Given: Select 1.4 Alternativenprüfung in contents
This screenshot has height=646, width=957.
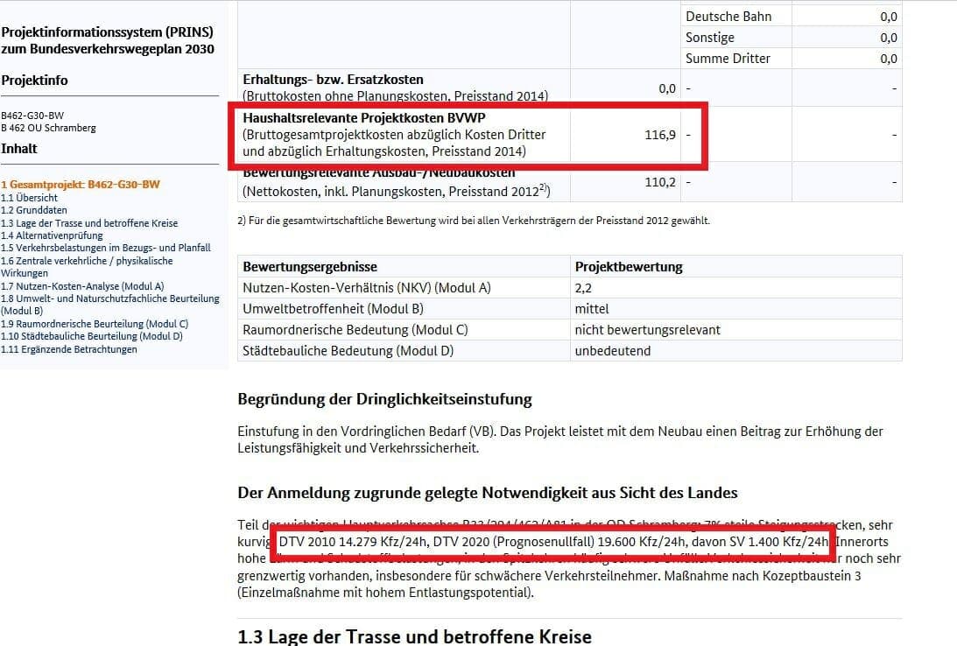Looking at the screenshot, I should tap(52, 235).
